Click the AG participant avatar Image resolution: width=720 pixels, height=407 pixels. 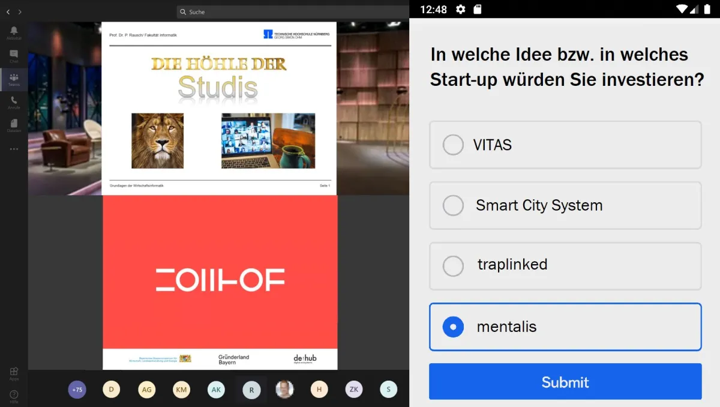(146, 390)
